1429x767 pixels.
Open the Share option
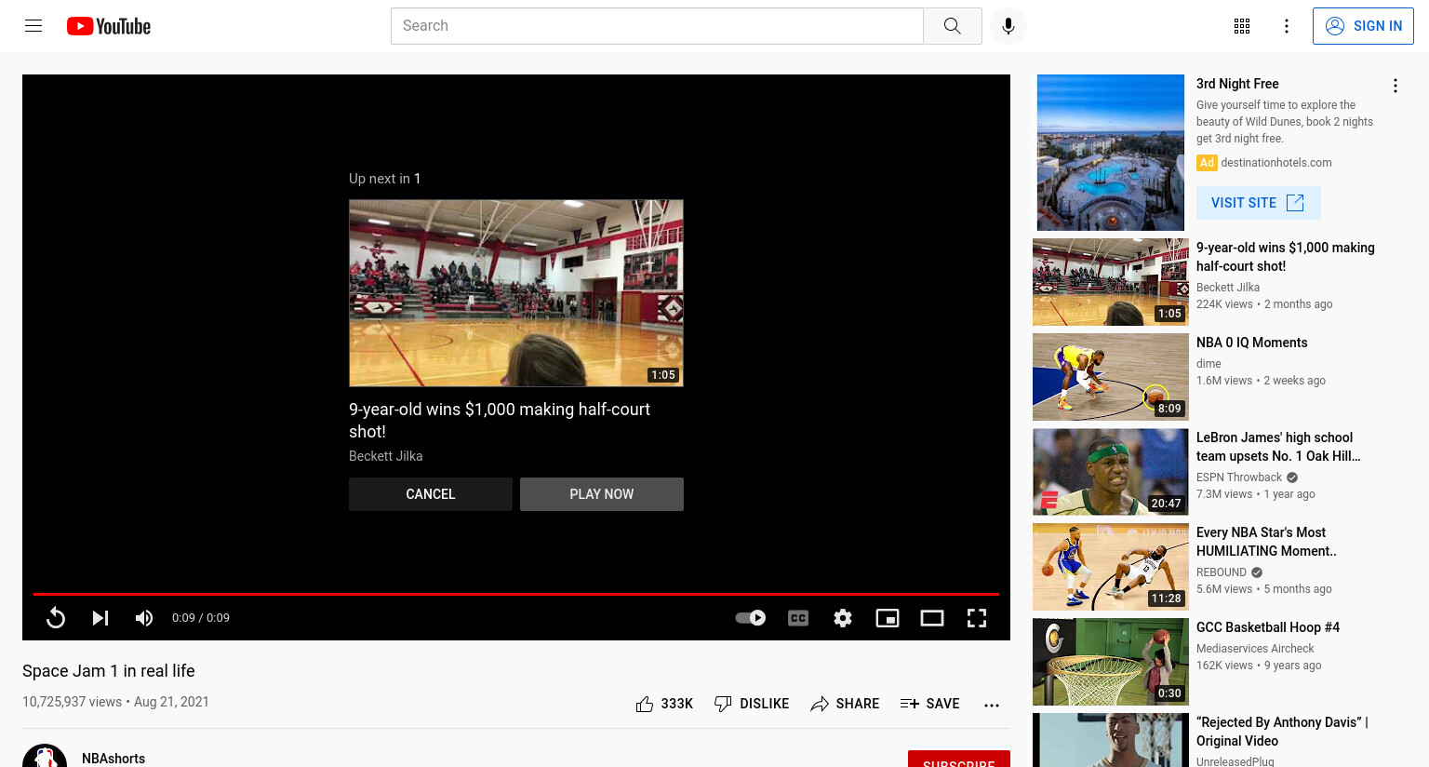845,704
